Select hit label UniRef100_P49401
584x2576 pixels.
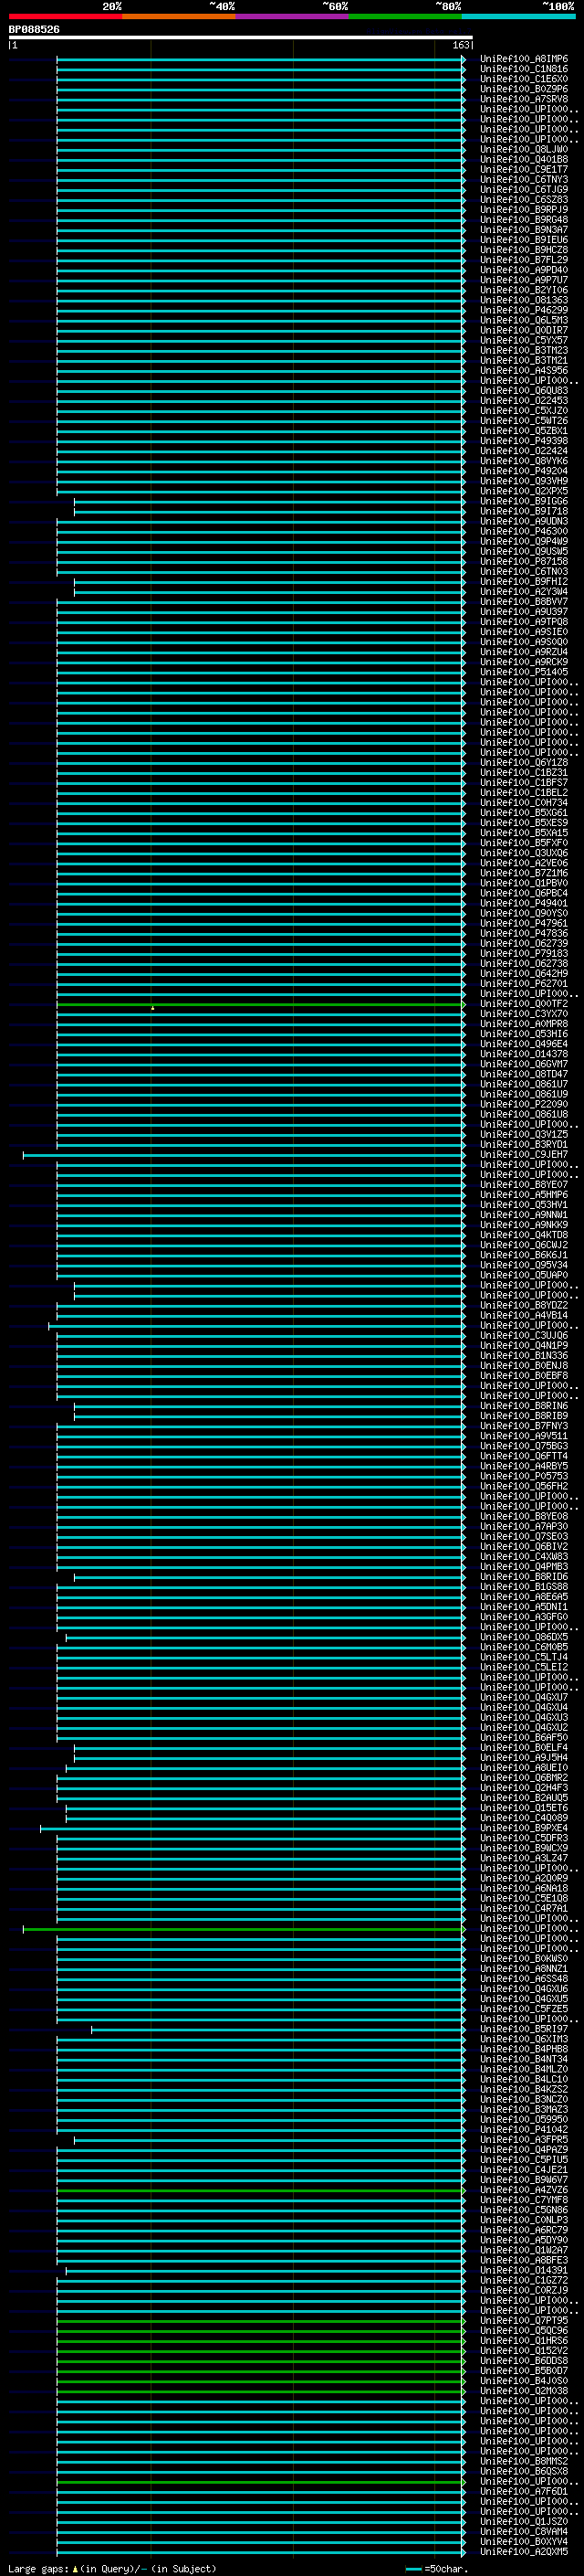click(x=524, y=903)
